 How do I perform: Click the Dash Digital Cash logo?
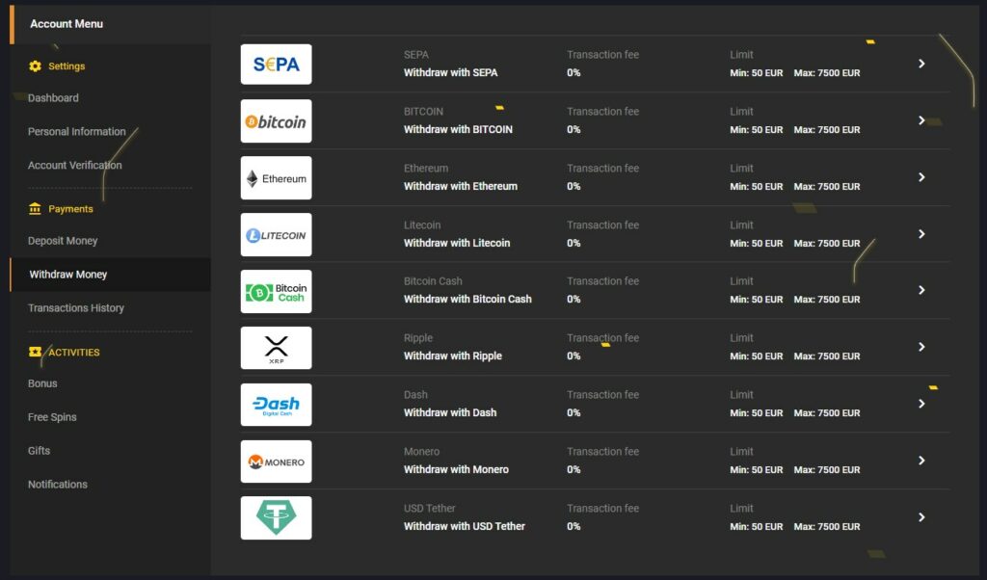[x=276, y=405]
